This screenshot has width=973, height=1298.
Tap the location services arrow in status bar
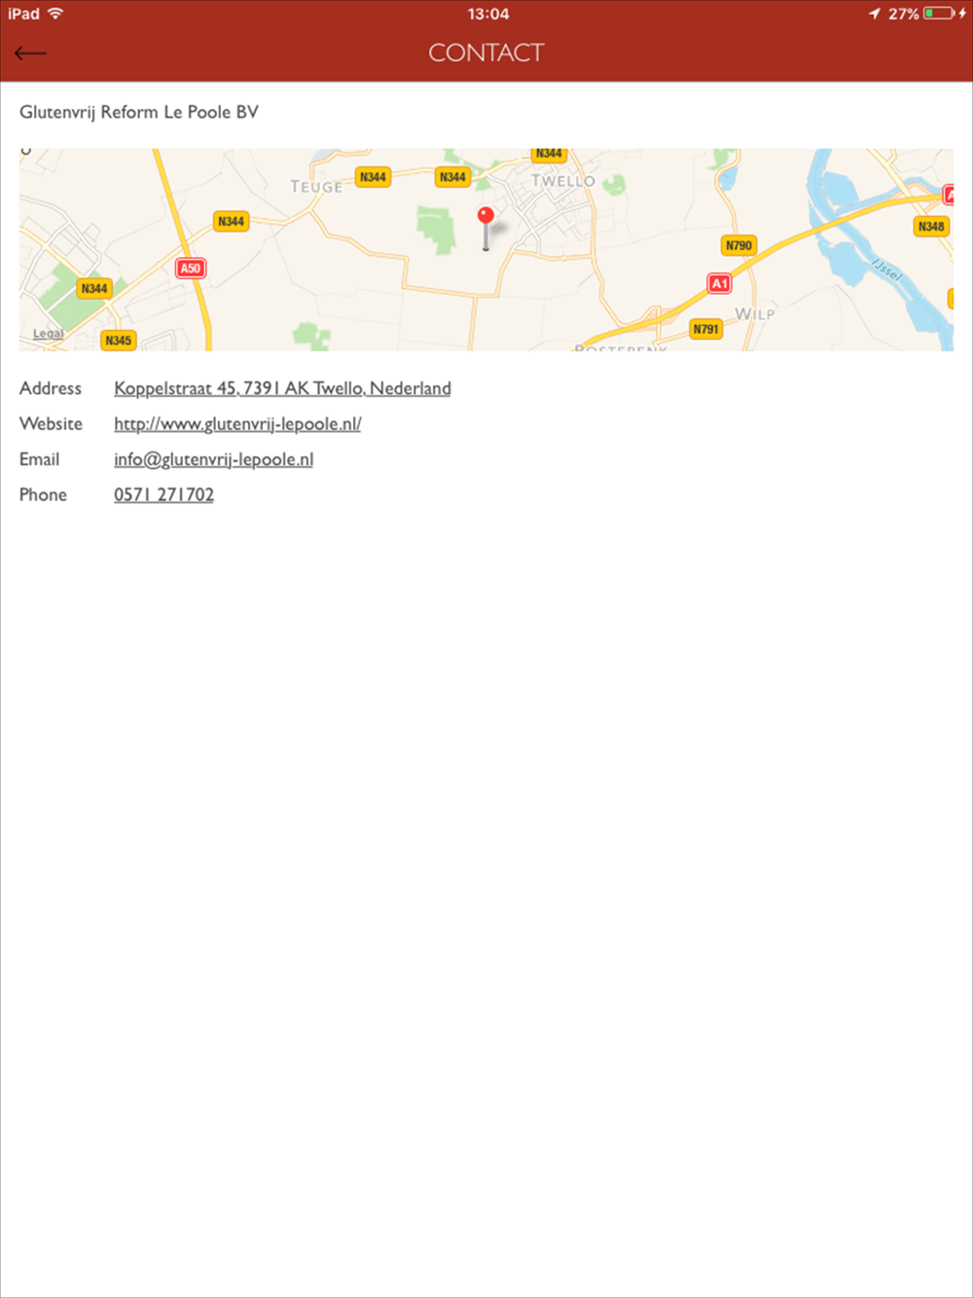[x=874, y=14]
